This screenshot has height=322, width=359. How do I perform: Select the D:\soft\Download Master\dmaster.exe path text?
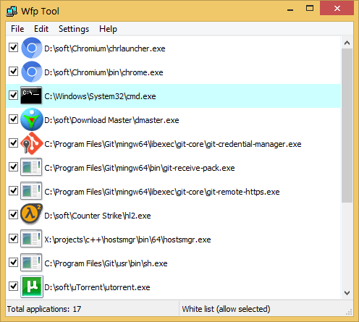tap(111, 120)
